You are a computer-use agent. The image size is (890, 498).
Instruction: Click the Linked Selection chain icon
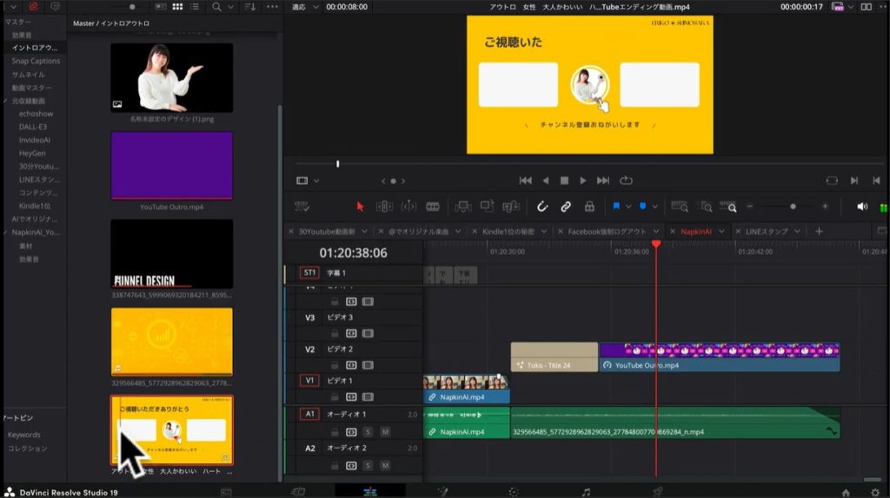565,206
